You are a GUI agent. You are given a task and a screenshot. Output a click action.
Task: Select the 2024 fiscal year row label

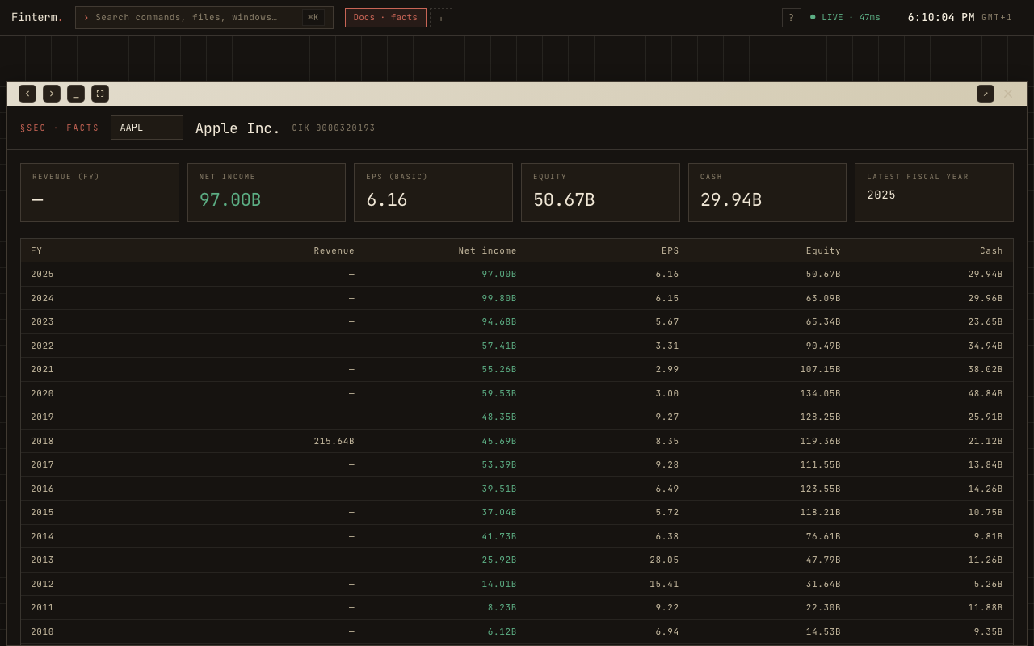point(42,299)
